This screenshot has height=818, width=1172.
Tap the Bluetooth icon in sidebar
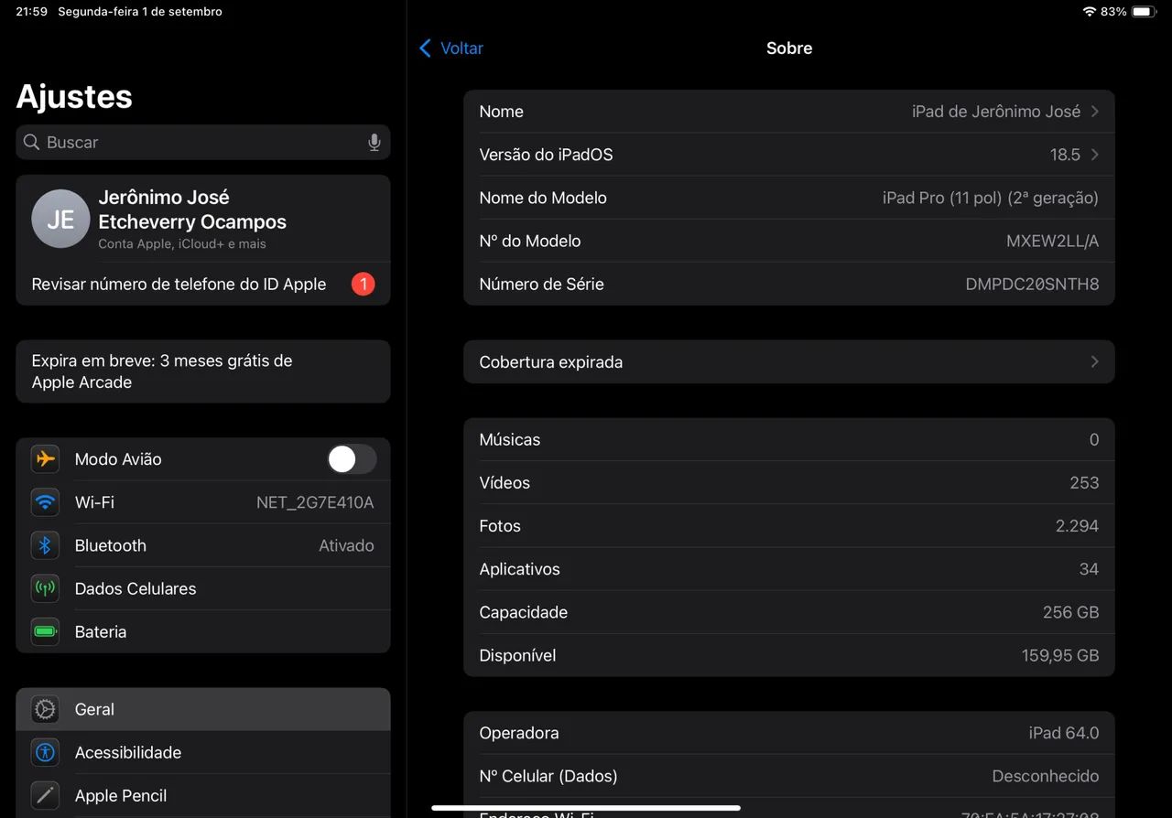pyautogui.click(x=45, y=545)
